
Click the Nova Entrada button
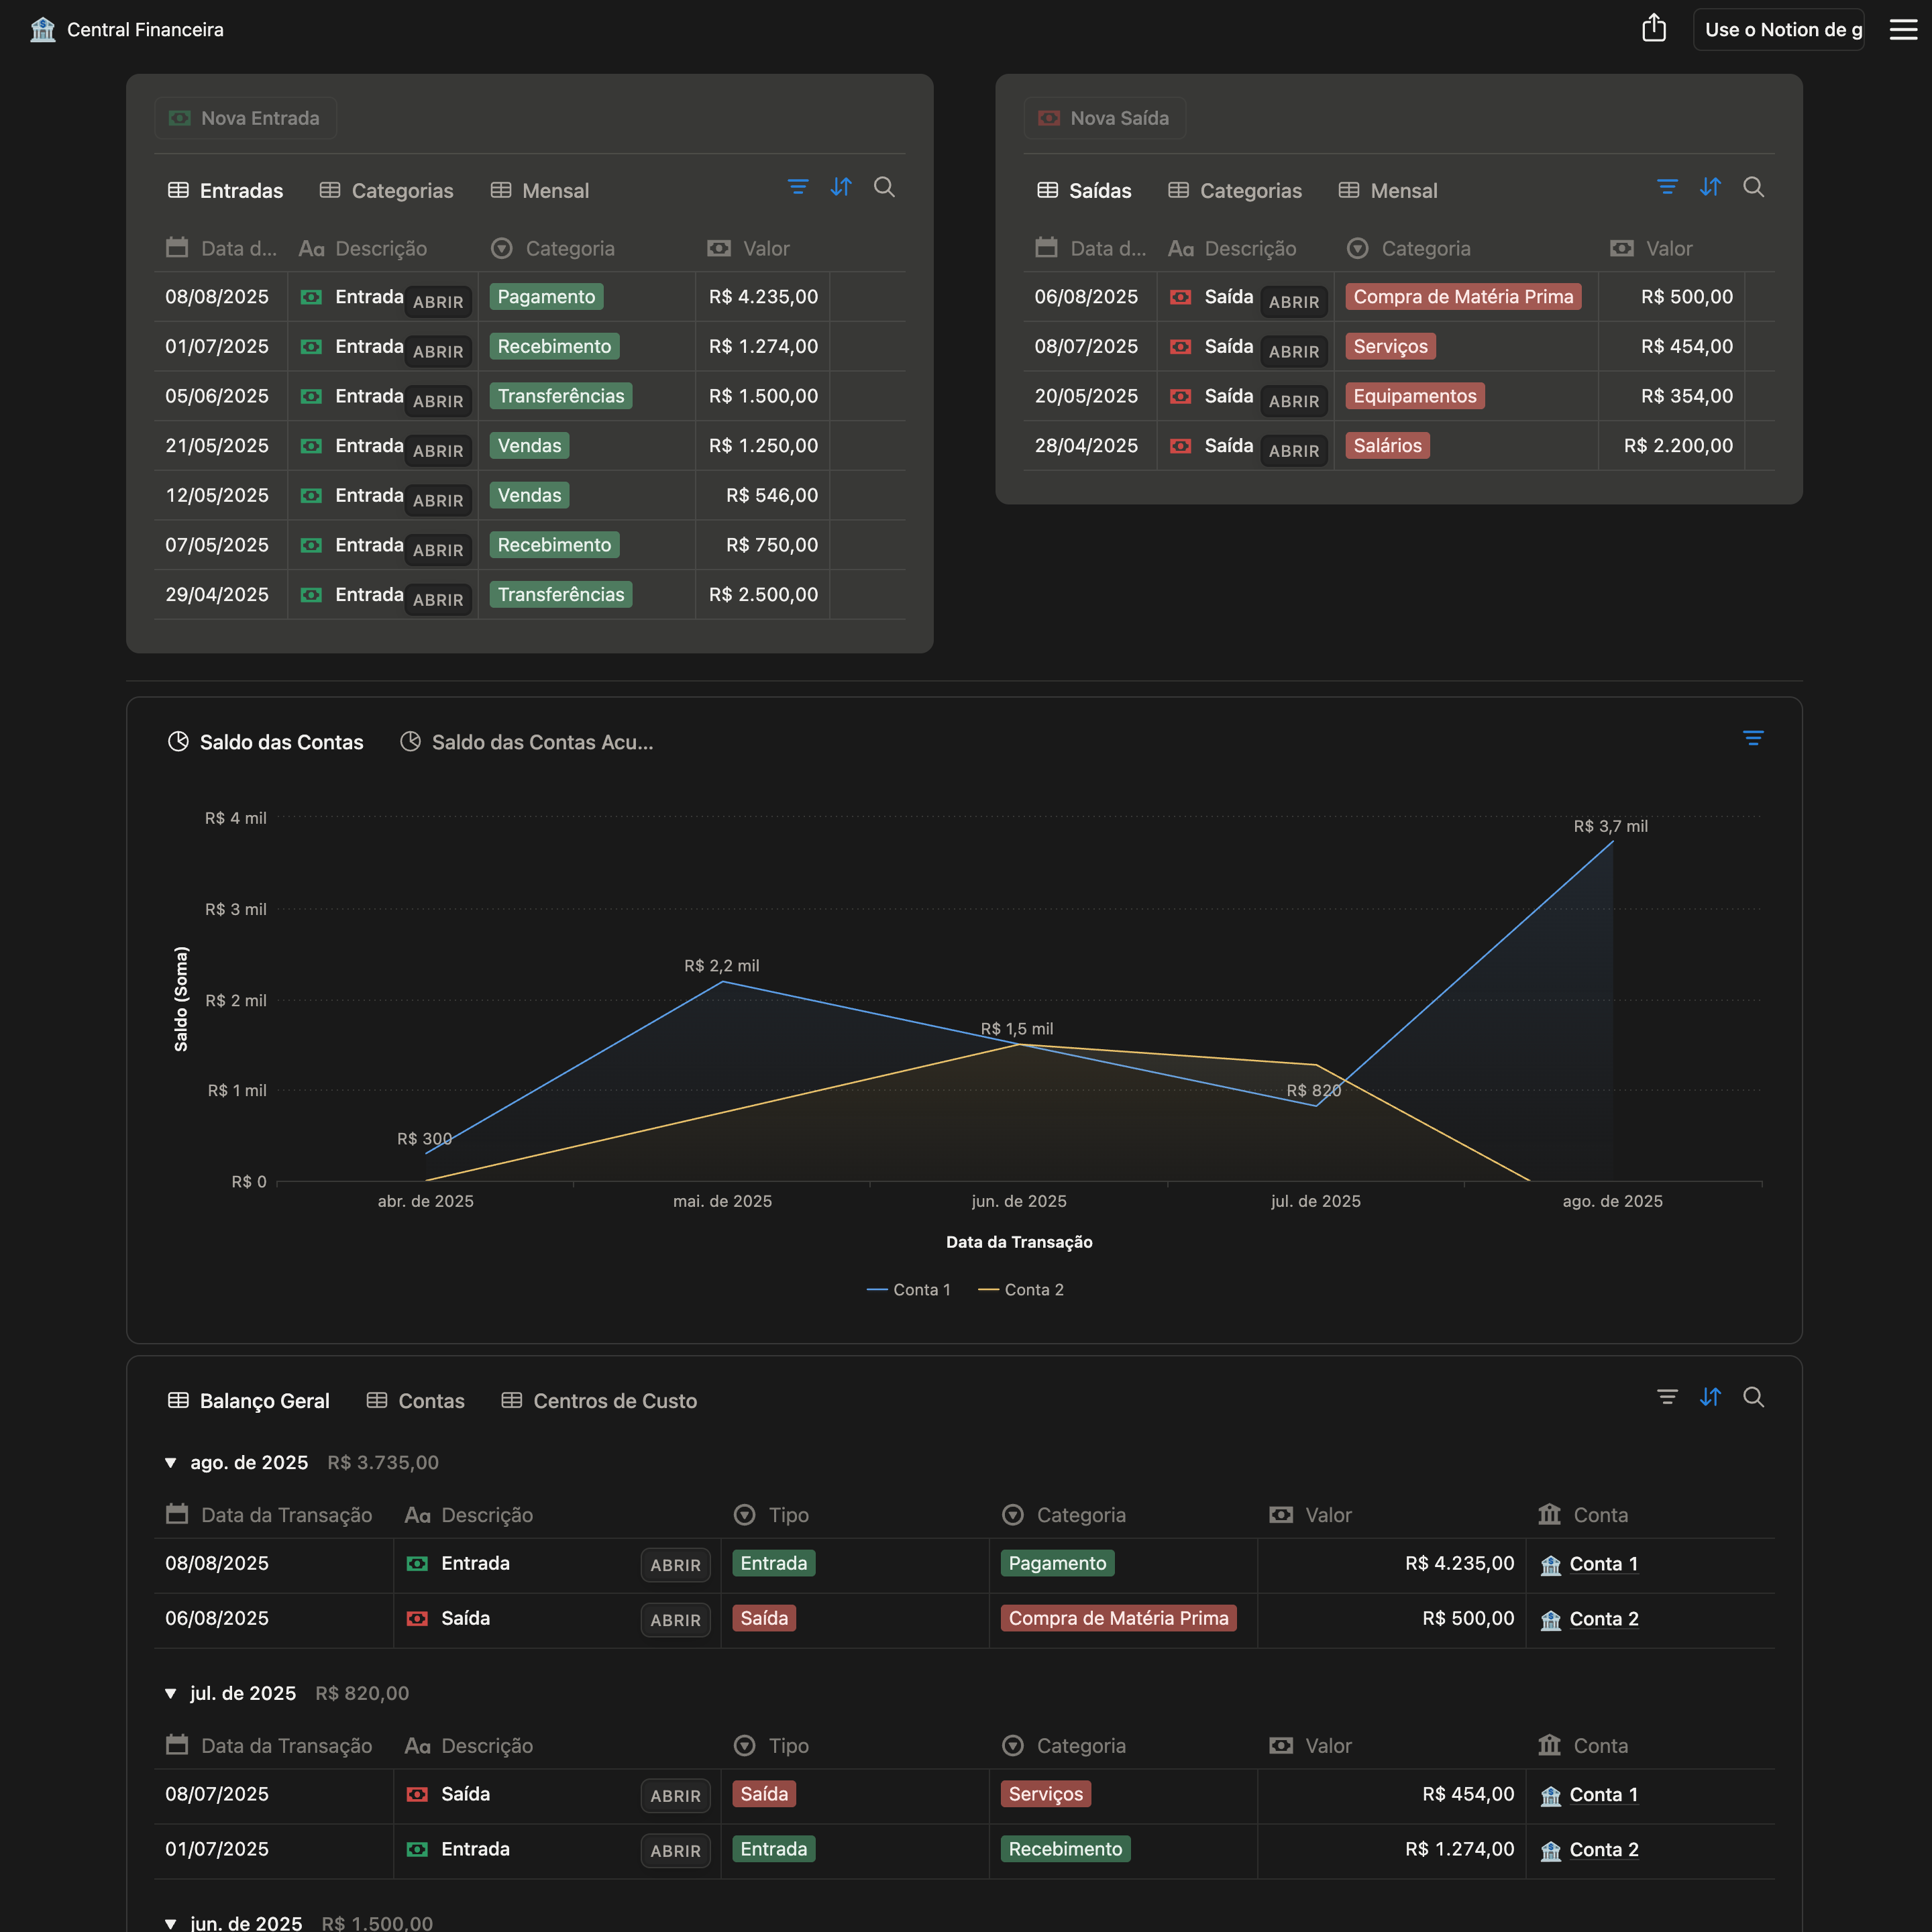click(x=245, y=118)
